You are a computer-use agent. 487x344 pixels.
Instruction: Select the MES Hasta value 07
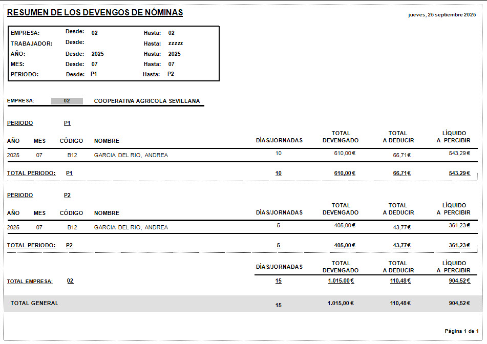pyautogui.click(x=171, y=64)
